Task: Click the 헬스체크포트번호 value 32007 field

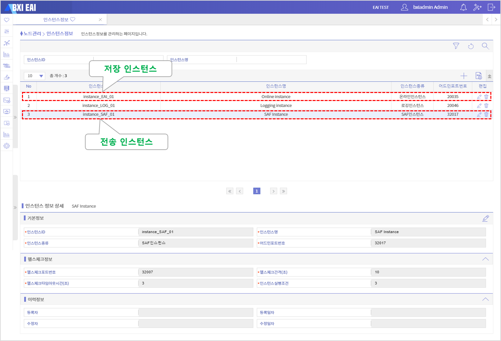Action: pos(196,272)
